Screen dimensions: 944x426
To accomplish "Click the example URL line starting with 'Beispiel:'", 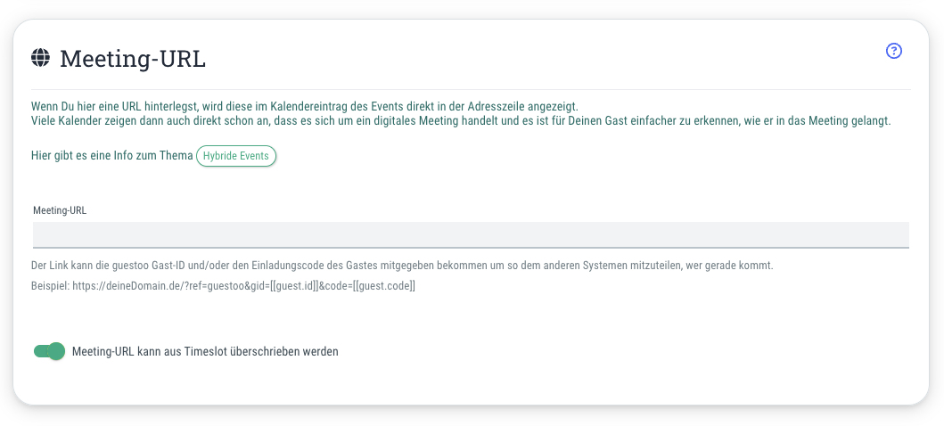I will click(x=224, y=286).
